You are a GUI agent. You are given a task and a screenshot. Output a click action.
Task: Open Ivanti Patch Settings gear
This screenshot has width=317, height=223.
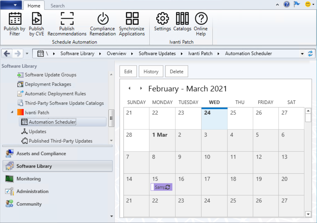162,19
